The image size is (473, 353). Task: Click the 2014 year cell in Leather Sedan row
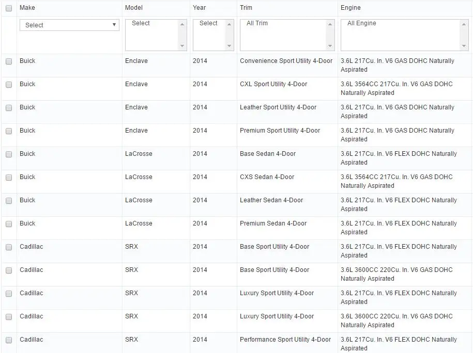[x=200, y=200]
